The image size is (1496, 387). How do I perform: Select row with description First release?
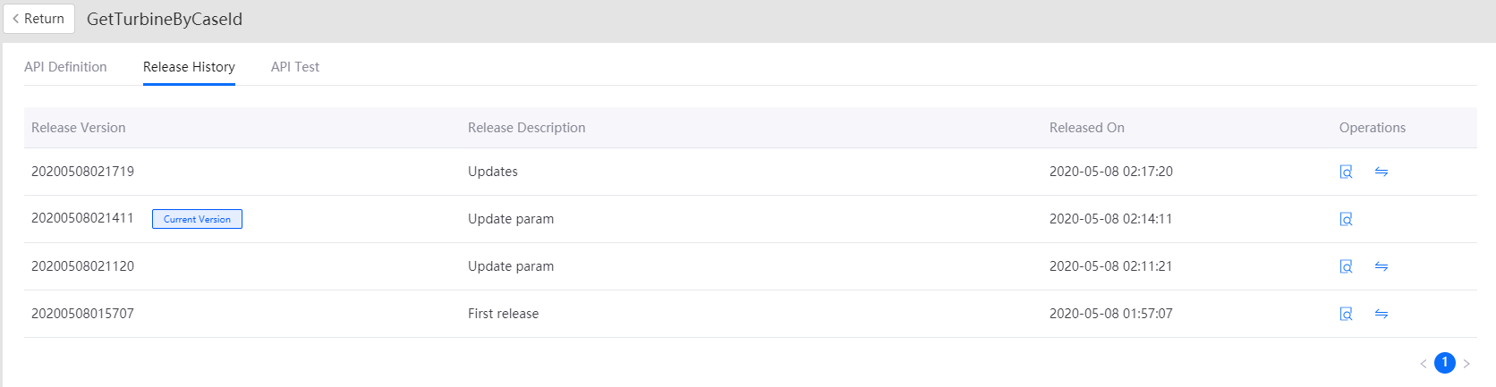[x=750, y=314]
